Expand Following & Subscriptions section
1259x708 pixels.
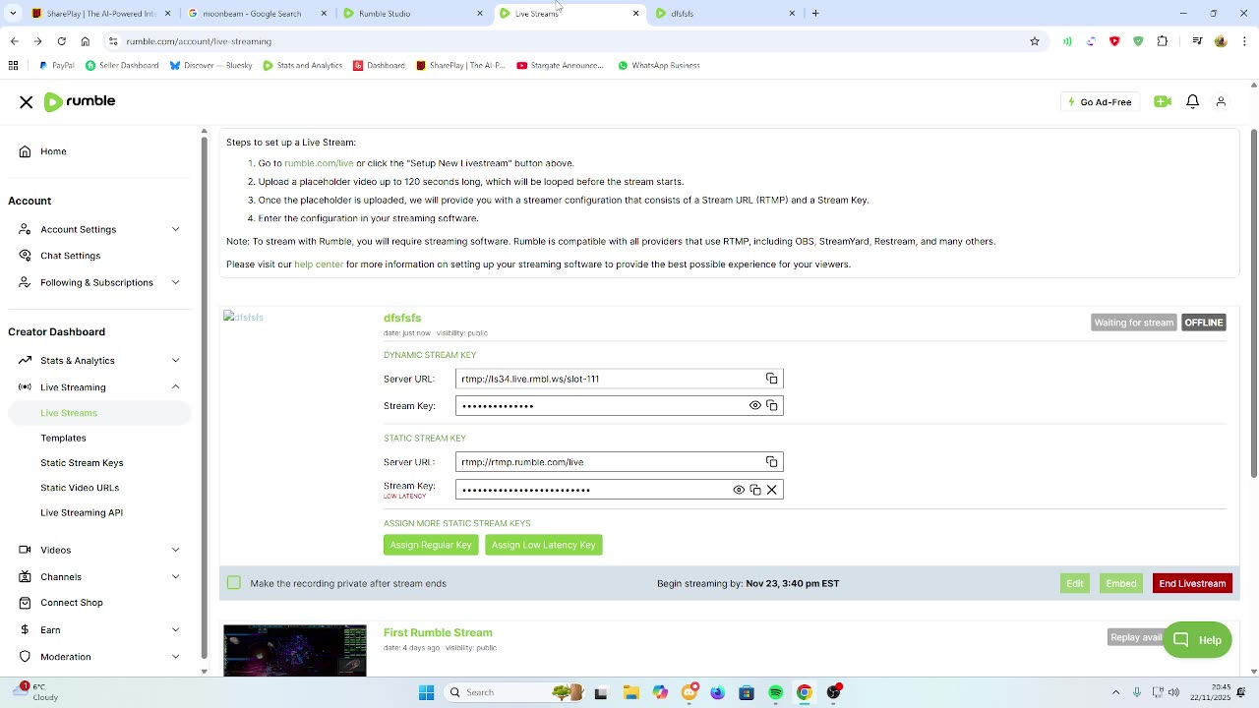(x=175, y=282)
